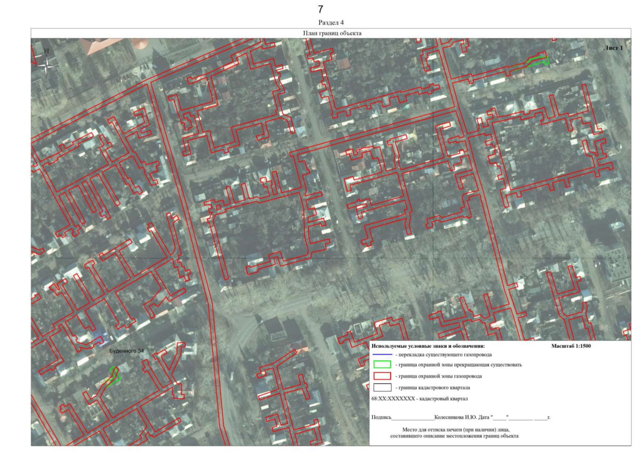
Task: Click the Место для оттиска печати text
Action: click(456, 430)
